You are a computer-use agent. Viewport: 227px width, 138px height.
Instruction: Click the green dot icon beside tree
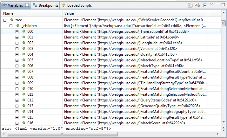[x=12, y=20]
